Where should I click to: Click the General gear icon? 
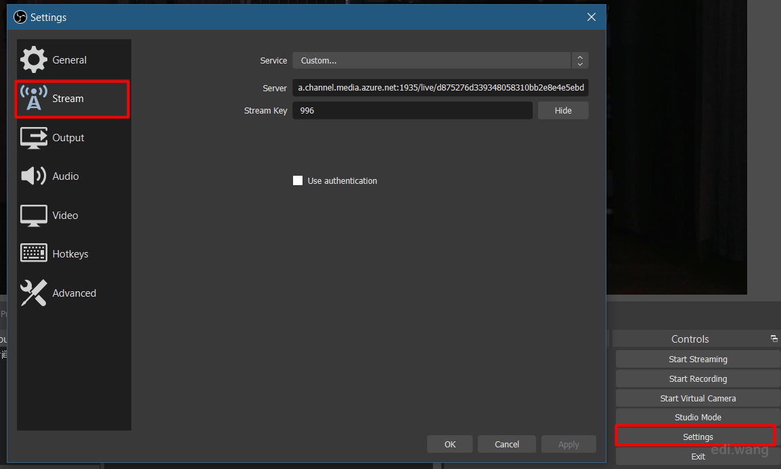coord(33,59)
